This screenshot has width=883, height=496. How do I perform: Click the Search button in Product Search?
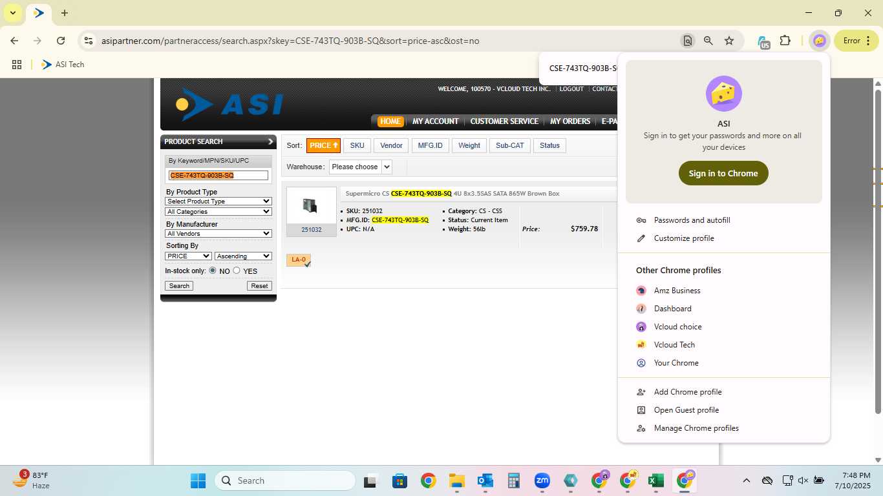(179, 285)
